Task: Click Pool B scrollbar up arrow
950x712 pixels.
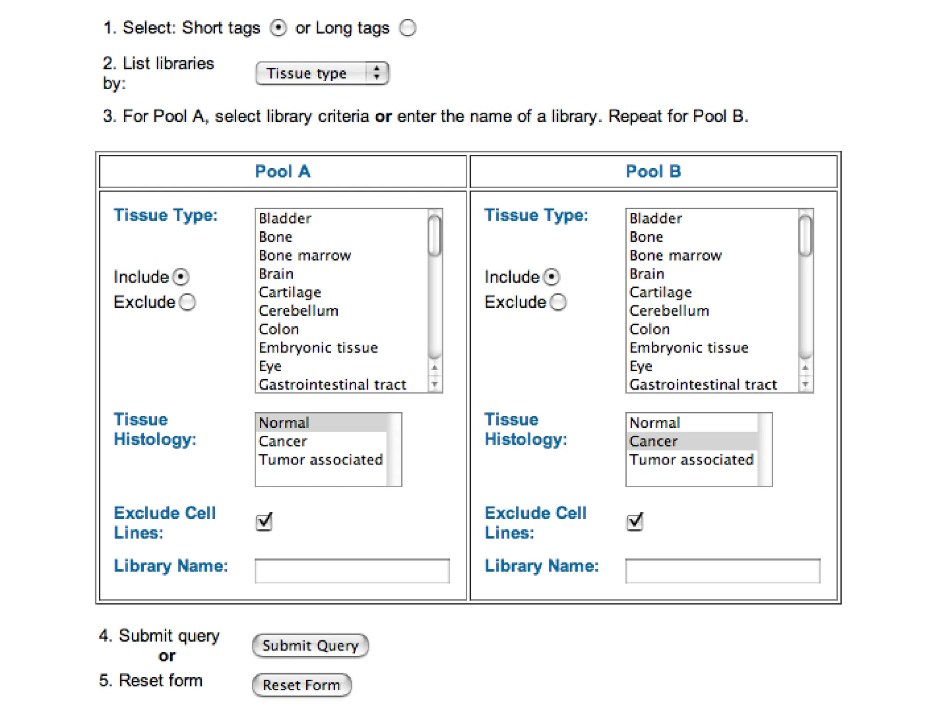Action: pyautogui.click(x=805, y=368)
